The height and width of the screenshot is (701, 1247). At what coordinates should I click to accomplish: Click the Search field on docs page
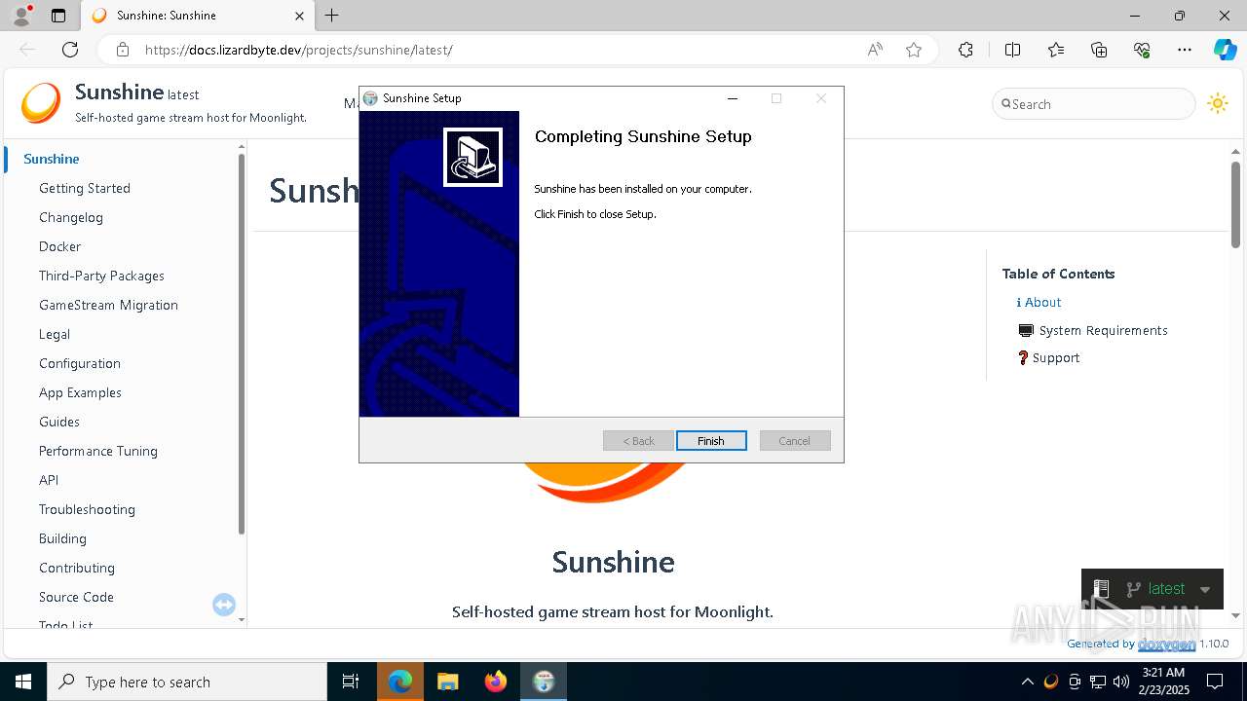point(1093,104)
